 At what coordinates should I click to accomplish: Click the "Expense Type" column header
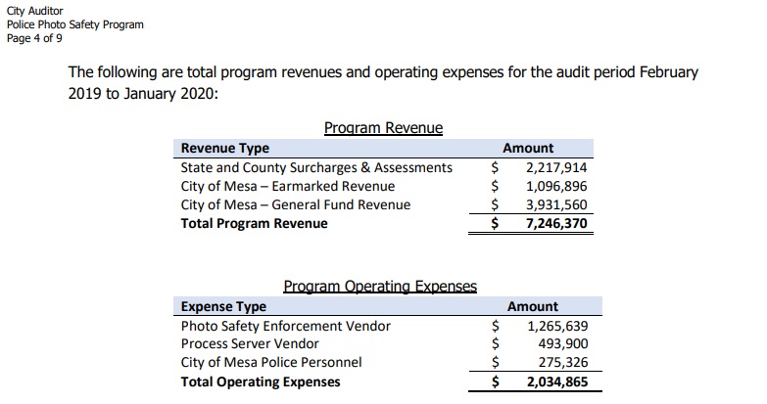[223, 306]
